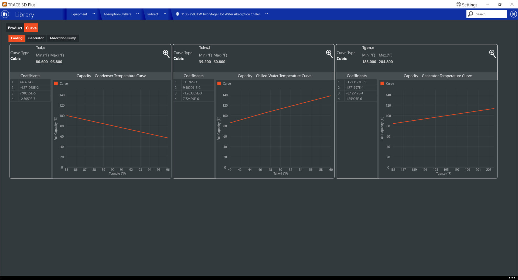Click the database icon beside the chiller name
The image size is (518, 280).
178,14
